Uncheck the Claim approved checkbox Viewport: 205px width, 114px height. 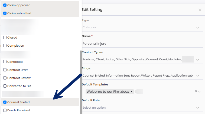tap(5, 5)
